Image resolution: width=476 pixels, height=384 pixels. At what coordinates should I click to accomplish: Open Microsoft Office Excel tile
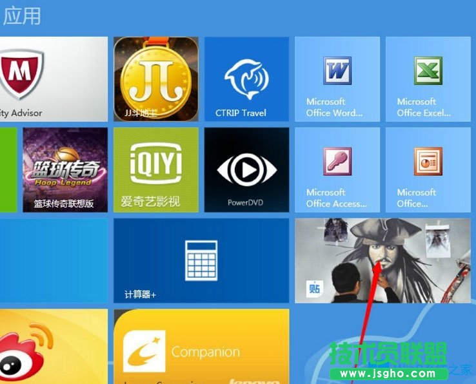point(428,79)
